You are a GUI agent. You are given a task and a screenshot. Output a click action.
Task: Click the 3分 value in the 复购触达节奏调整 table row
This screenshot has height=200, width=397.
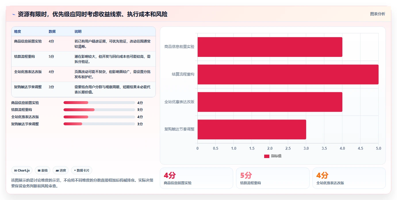tap(51, 87)
